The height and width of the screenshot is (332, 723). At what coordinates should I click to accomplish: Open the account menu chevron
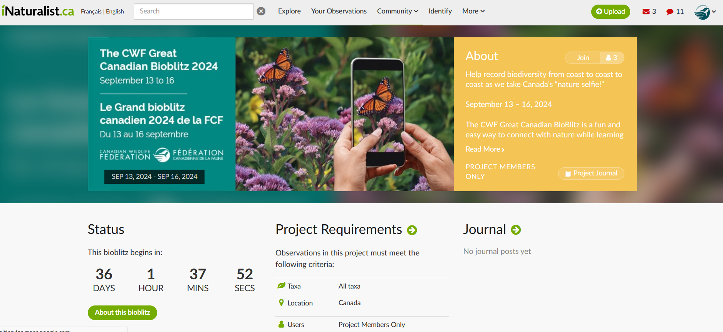pos(714,12)
